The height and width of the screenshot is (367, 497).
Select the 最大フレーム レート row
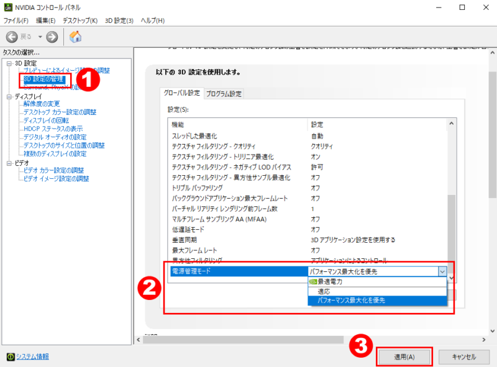[309, 250]
